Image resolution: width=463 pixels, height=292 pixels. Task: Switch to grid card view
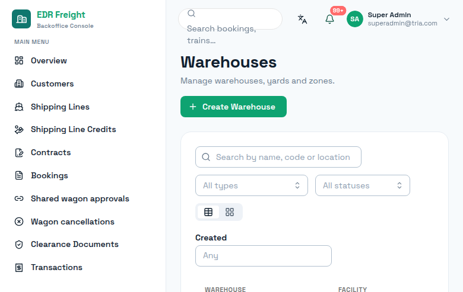[230, 212]
